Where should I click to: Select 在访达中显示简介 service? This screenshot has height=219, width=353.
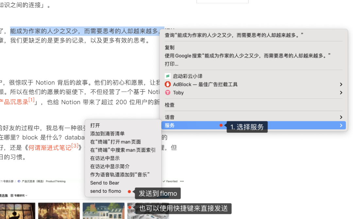[x=123, y=166]
